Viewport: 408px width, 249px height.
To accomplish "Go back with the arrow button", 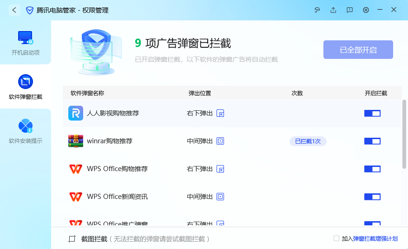I will pyautogui.click(x=14, y=10).
